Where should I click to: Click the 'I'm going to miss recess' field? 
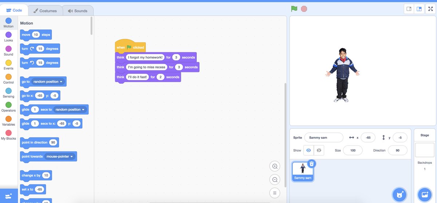[x=147, y=67]
